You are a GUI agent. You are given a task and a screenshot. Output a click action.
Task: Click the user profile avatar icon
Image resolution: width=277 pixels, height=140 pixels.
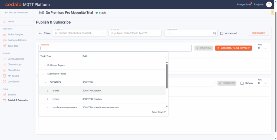pyautogui.click(x=269, y=4)
